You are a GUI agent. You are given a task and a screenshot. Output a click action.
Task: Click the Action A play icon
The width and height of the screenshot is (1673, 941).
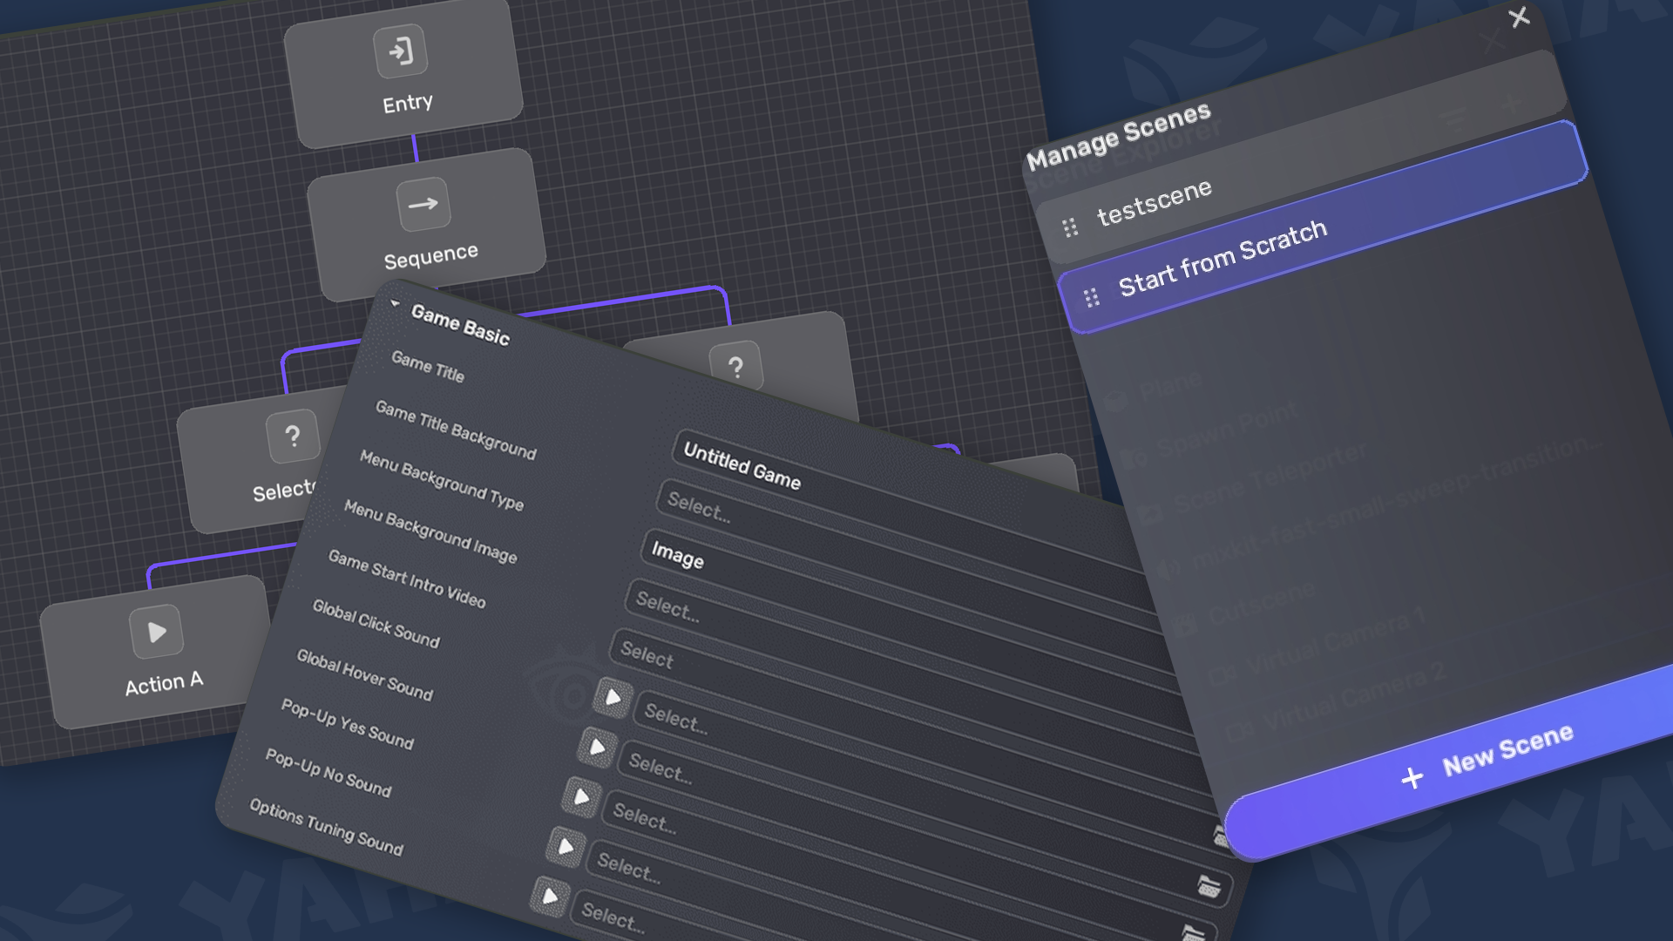tap(157, 632)
